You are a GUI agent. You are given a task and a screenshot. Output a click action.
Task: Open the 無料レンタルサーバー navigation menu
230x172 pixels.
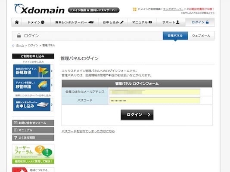(x=75, y=22)
